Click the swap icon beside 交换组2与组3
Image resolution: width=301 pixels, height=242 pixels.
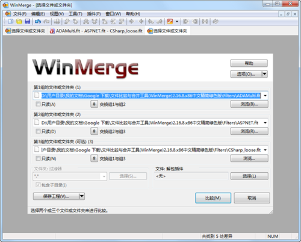(x=94, y=131)
